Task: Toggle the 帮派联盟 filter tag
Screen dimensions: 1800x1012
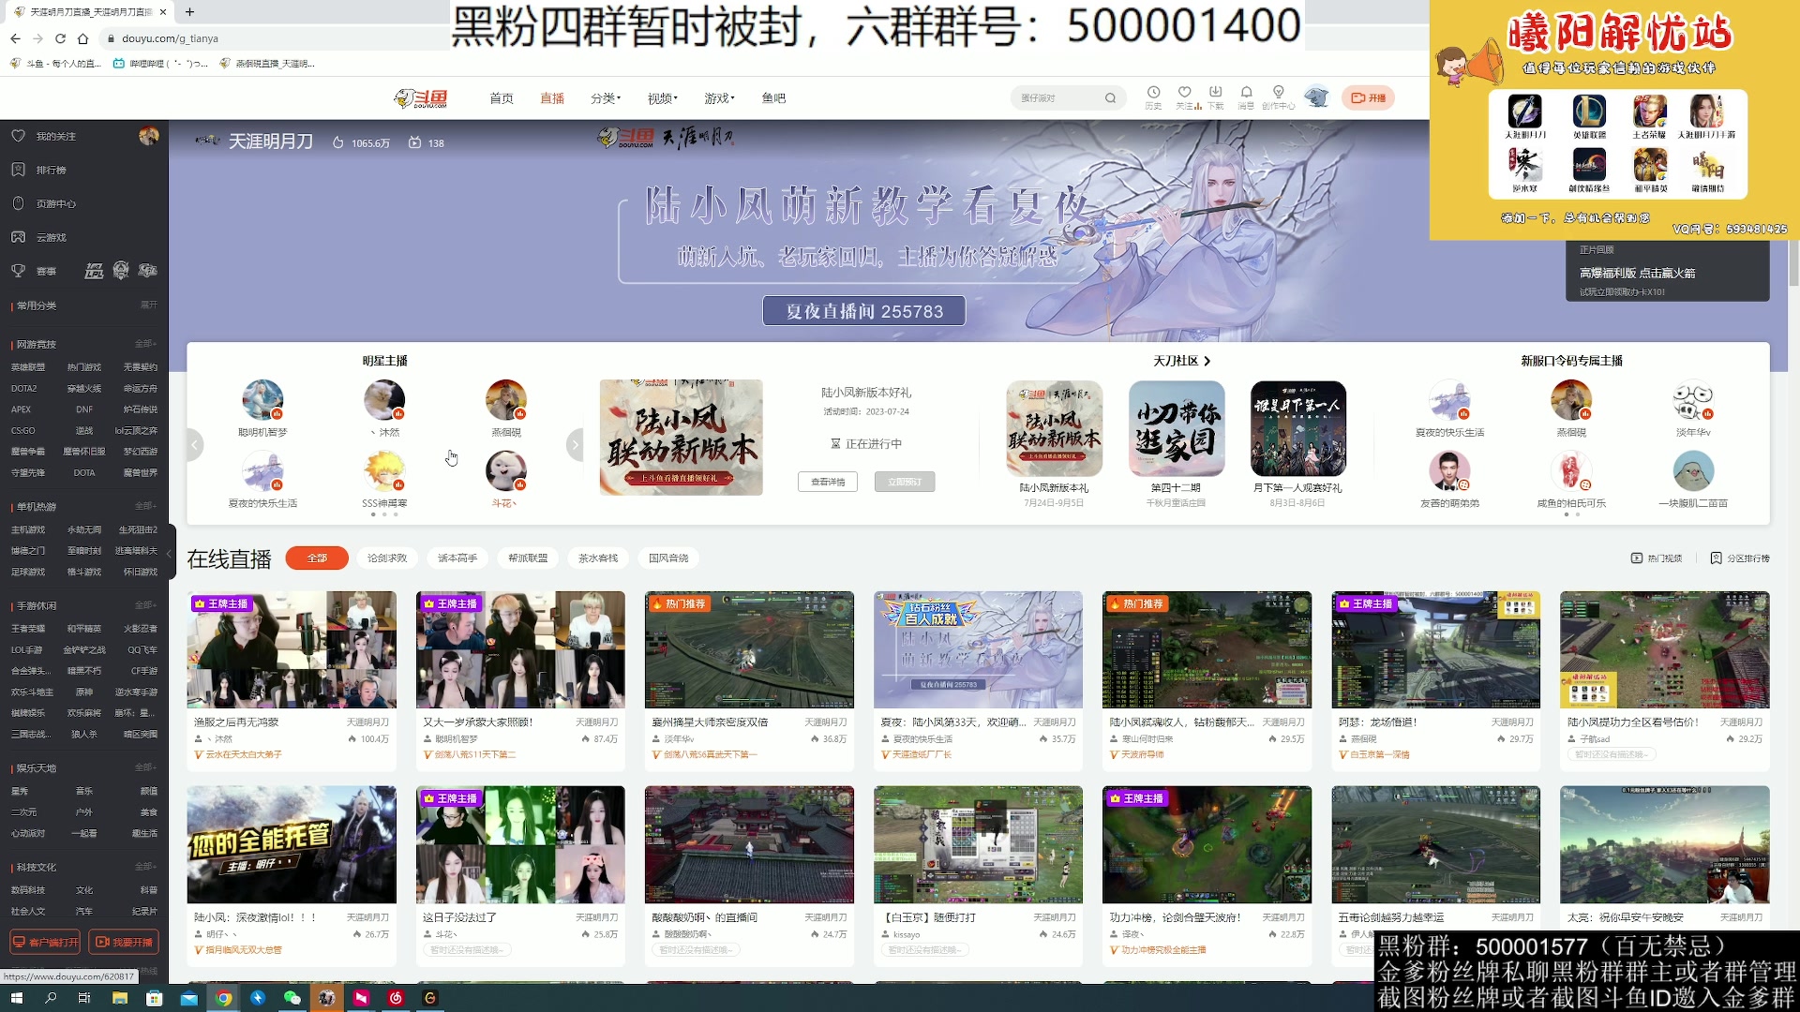Action: 528,558
